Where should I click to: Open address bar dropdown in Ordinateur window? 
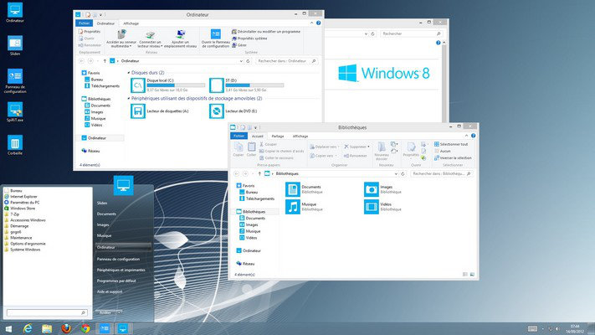point(241,61)
